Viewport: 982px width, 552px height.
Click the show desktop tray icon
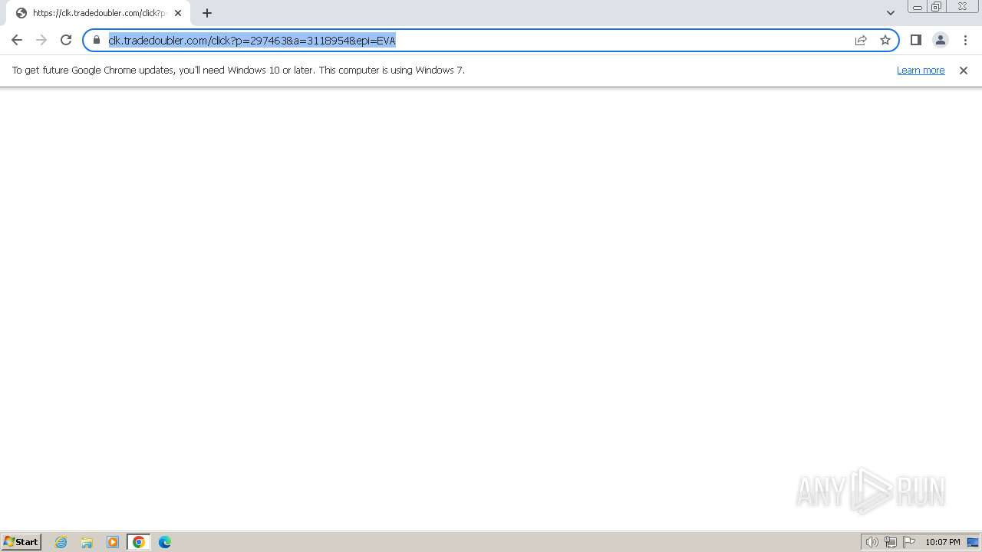pos(973,542)
